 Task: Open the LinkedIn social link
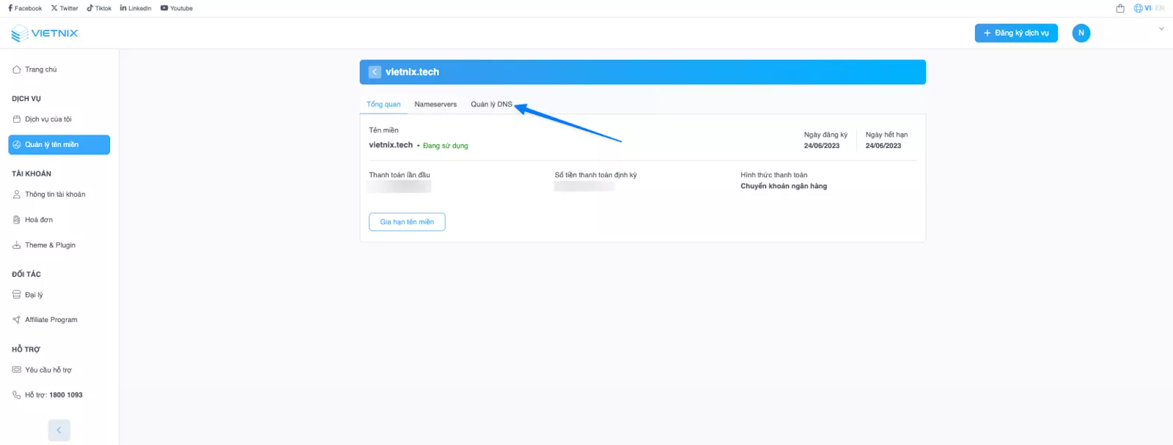tap(136, 9)
